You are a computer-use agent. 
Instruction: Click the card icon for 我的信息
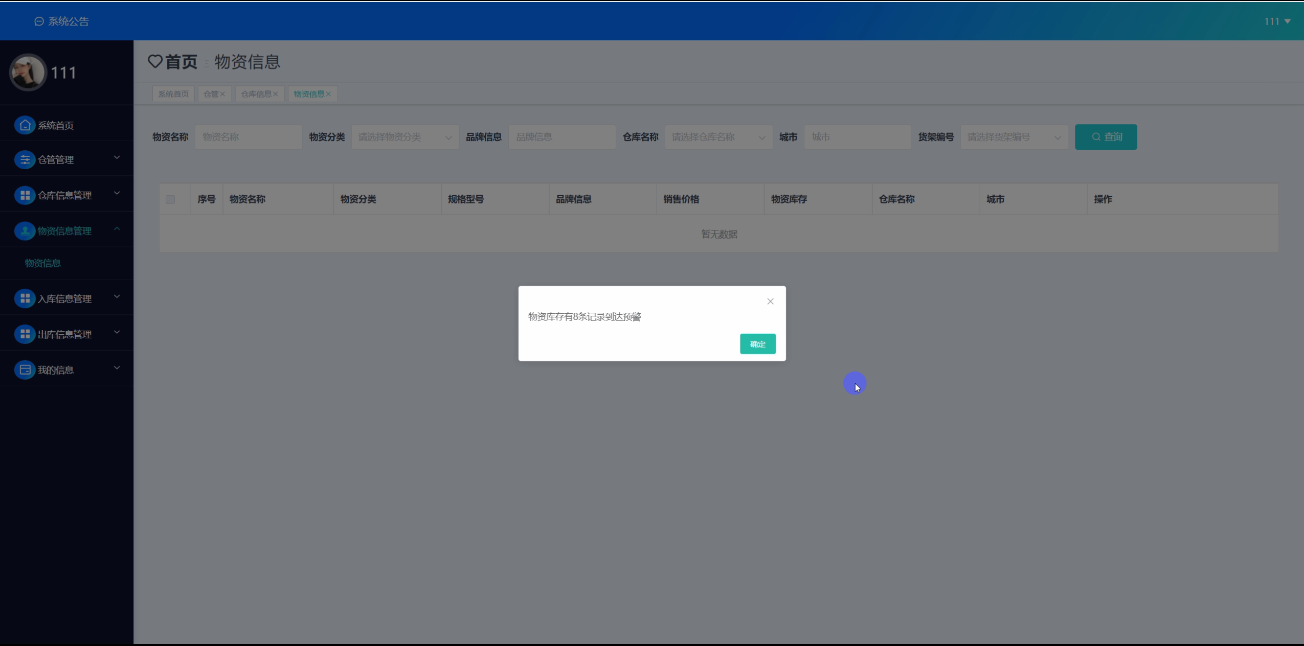point(25,370)
